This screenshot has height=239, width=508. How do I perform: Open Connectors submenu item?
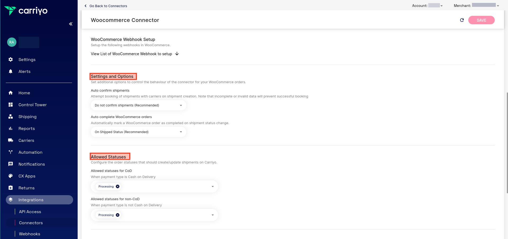(31, 223)
